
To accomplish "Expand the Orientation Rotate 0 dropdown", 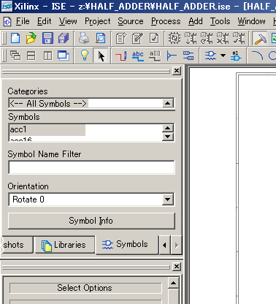I will click(167, 199).
